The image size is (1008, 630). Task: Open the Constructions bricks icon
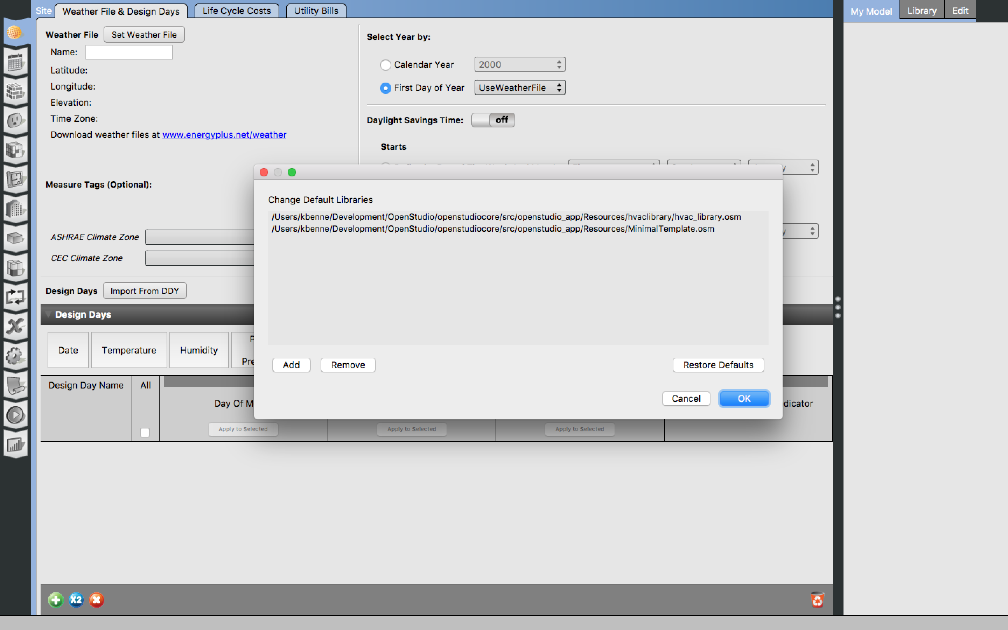[15, 91]
